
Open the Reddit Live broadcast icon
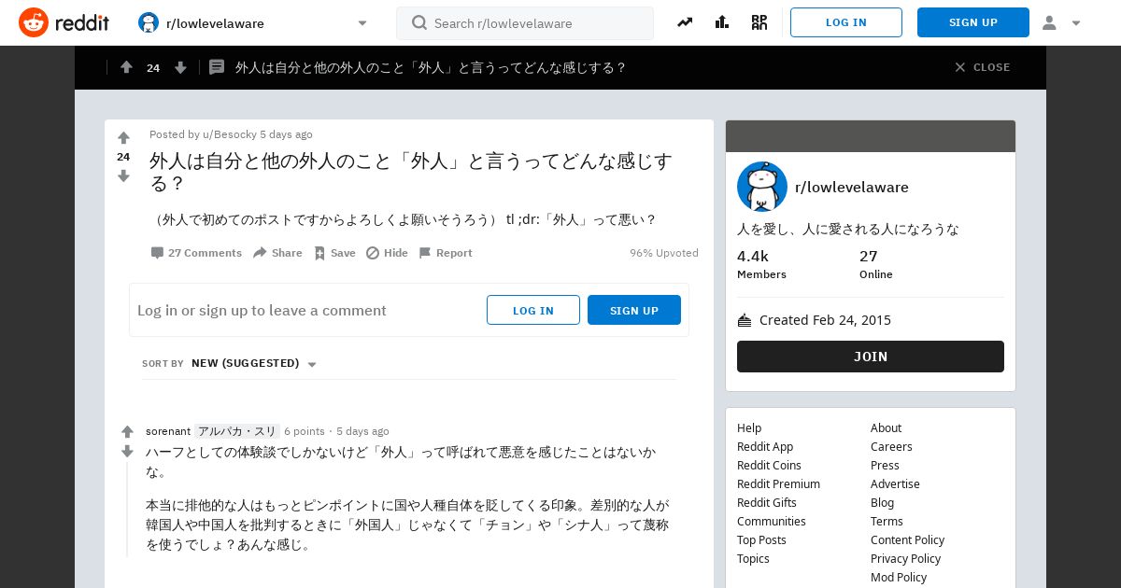coord(759,22)
